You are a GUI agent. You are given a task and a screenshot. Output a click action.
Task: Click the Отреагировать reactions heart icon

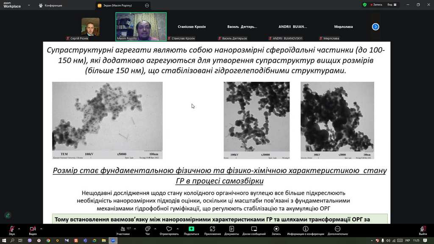click(x=169, y=229)
